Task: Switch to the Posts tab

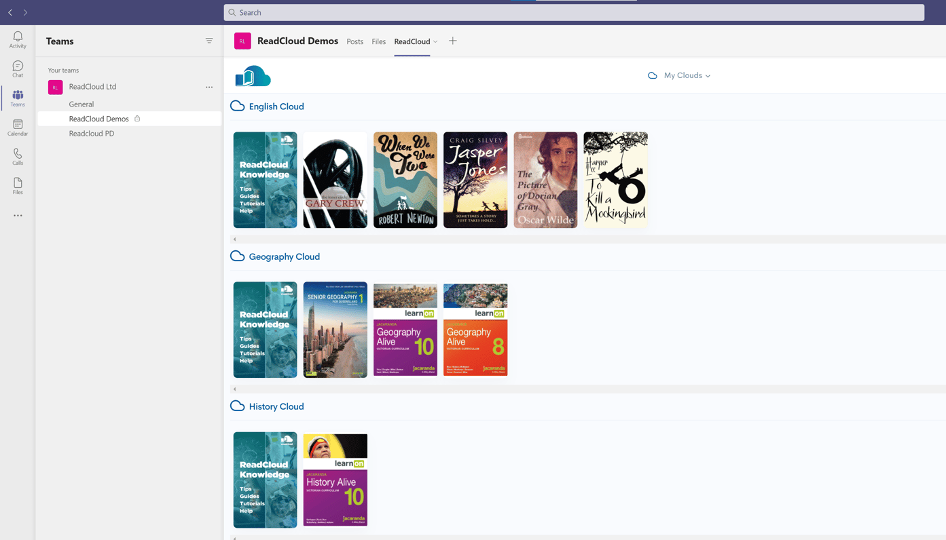Action: (x=355, y=40)
